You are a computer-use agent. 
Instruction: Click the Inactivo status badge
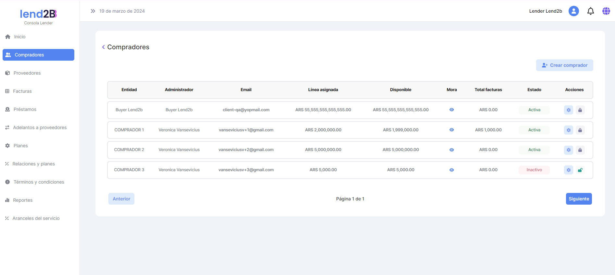click(x=534, y=170)
